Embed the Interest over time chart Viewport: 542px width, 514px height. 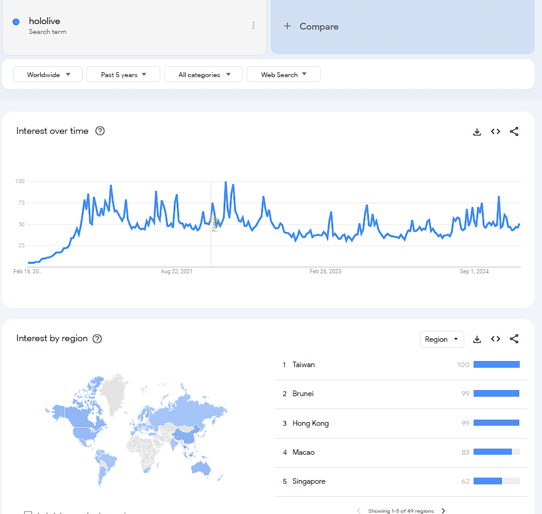click(x=495, y=131)
